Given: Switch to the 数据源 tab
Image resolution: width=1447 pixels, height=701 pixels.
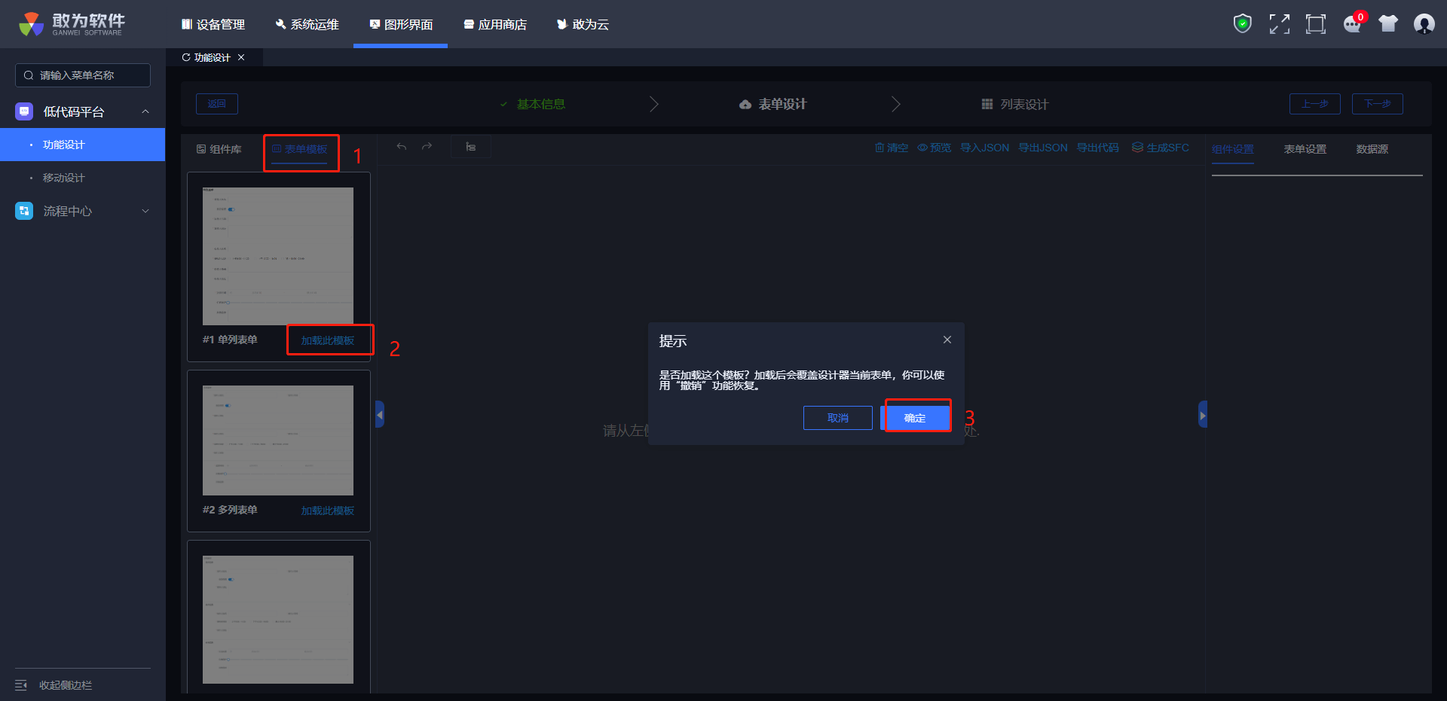Looking at the screenshot, I should pyautogui.click(x=1372, y=149).
